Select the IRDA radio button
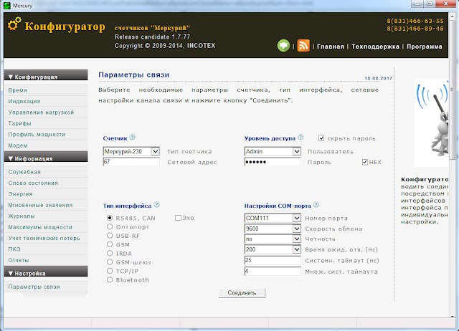The width and height of the screenshot is (459, 331). [x=110, y=253]
